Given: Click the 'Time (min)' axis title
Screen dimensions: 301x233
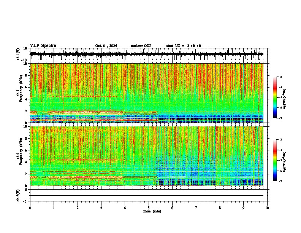Looking at the screenshot, I should [152, 211].
